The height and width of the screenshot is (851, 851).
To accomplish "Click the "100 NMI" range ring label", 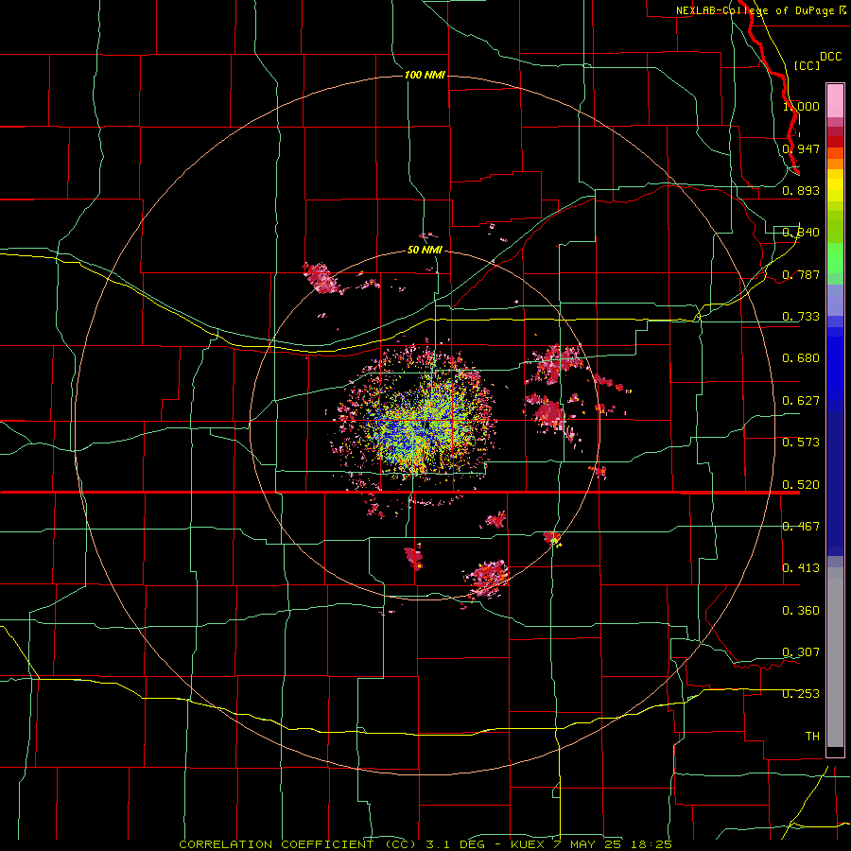I will [425, 75].
